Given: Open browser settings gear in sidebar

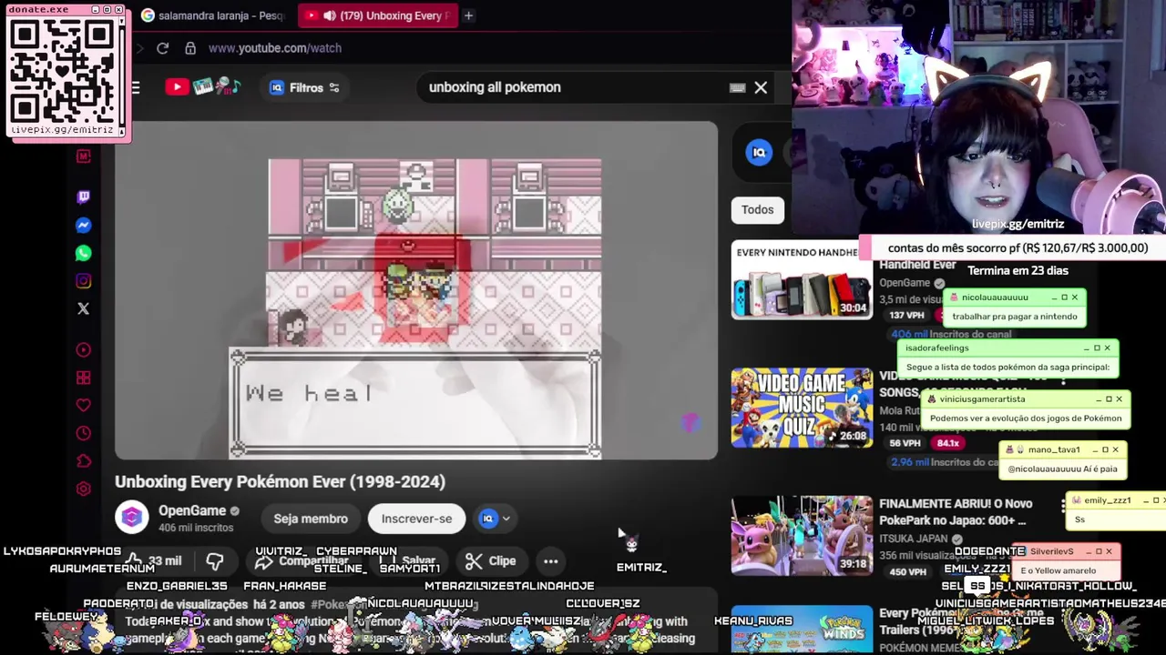Looking at the screenshot, I should (84, 489).
